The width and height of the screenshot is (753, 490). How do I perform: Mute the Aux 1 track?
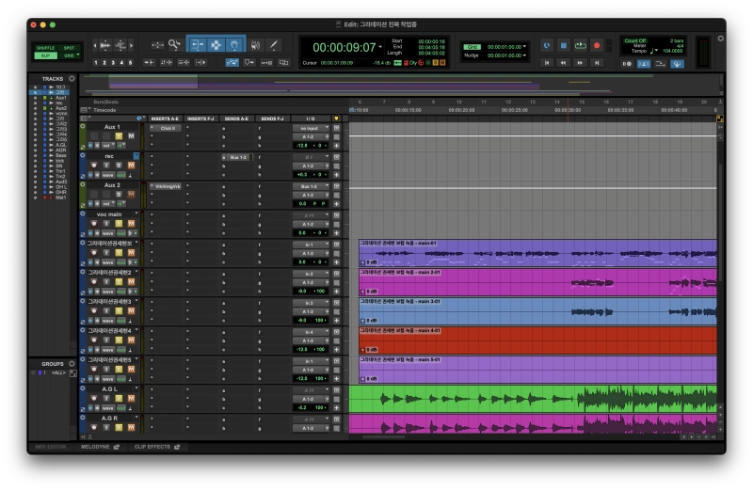pyautogui.click(x=131, y=136)
